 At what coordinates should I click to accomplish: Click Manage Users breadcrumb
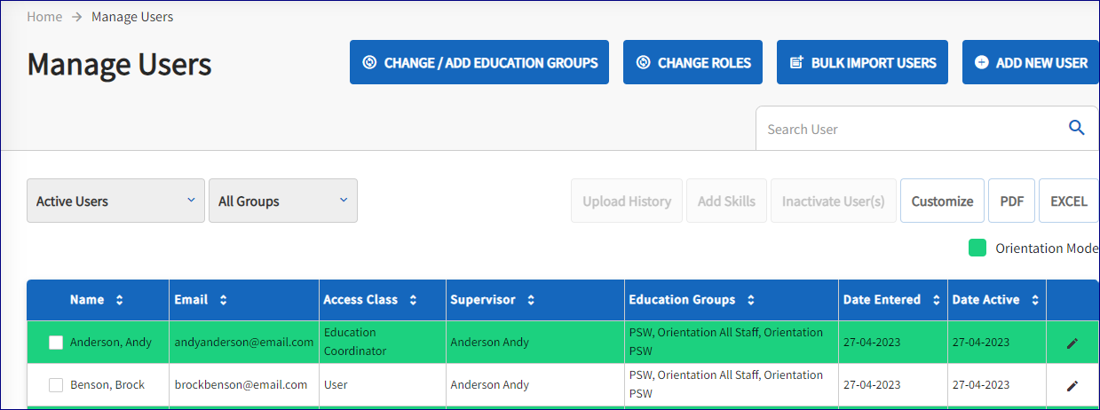[x=132, y=17]
